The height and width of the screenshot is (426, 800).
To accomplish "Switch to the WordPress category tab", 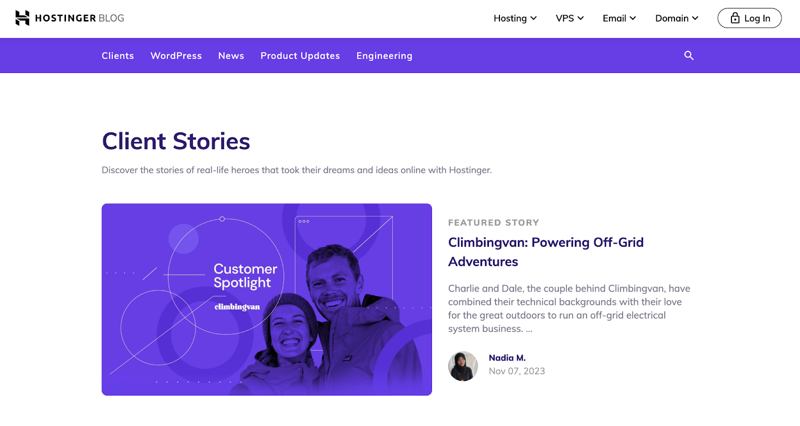I will coord(176,55).
